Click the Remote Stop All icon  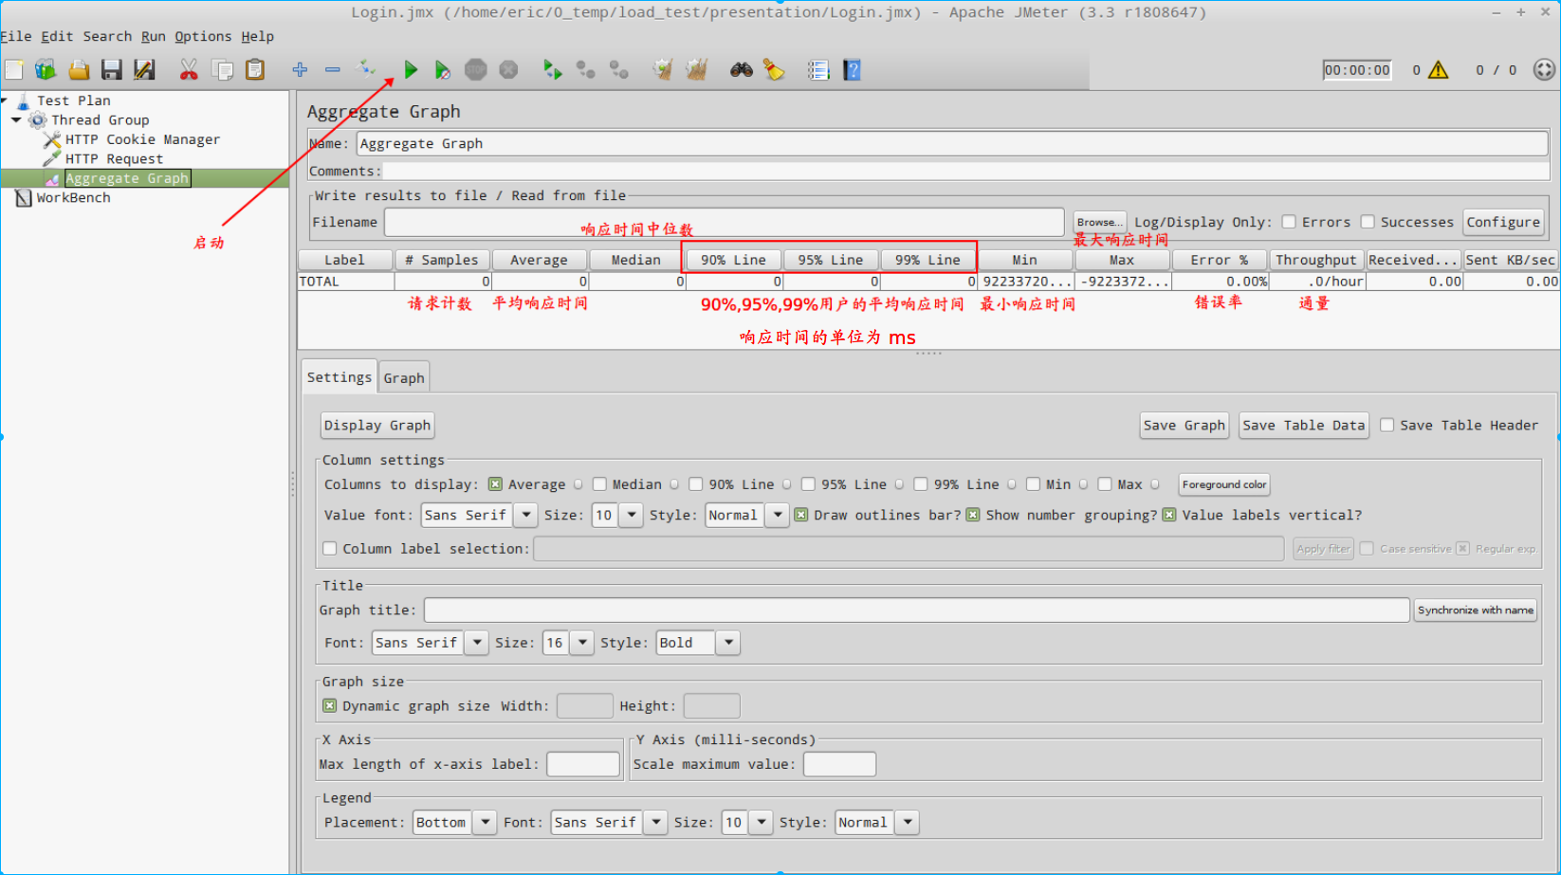click(x=585, y=69)
